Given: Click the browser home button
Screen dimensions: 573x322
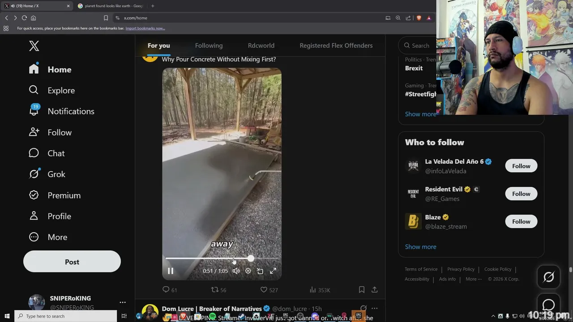Looking at the screenshot, I should [33, 18].
